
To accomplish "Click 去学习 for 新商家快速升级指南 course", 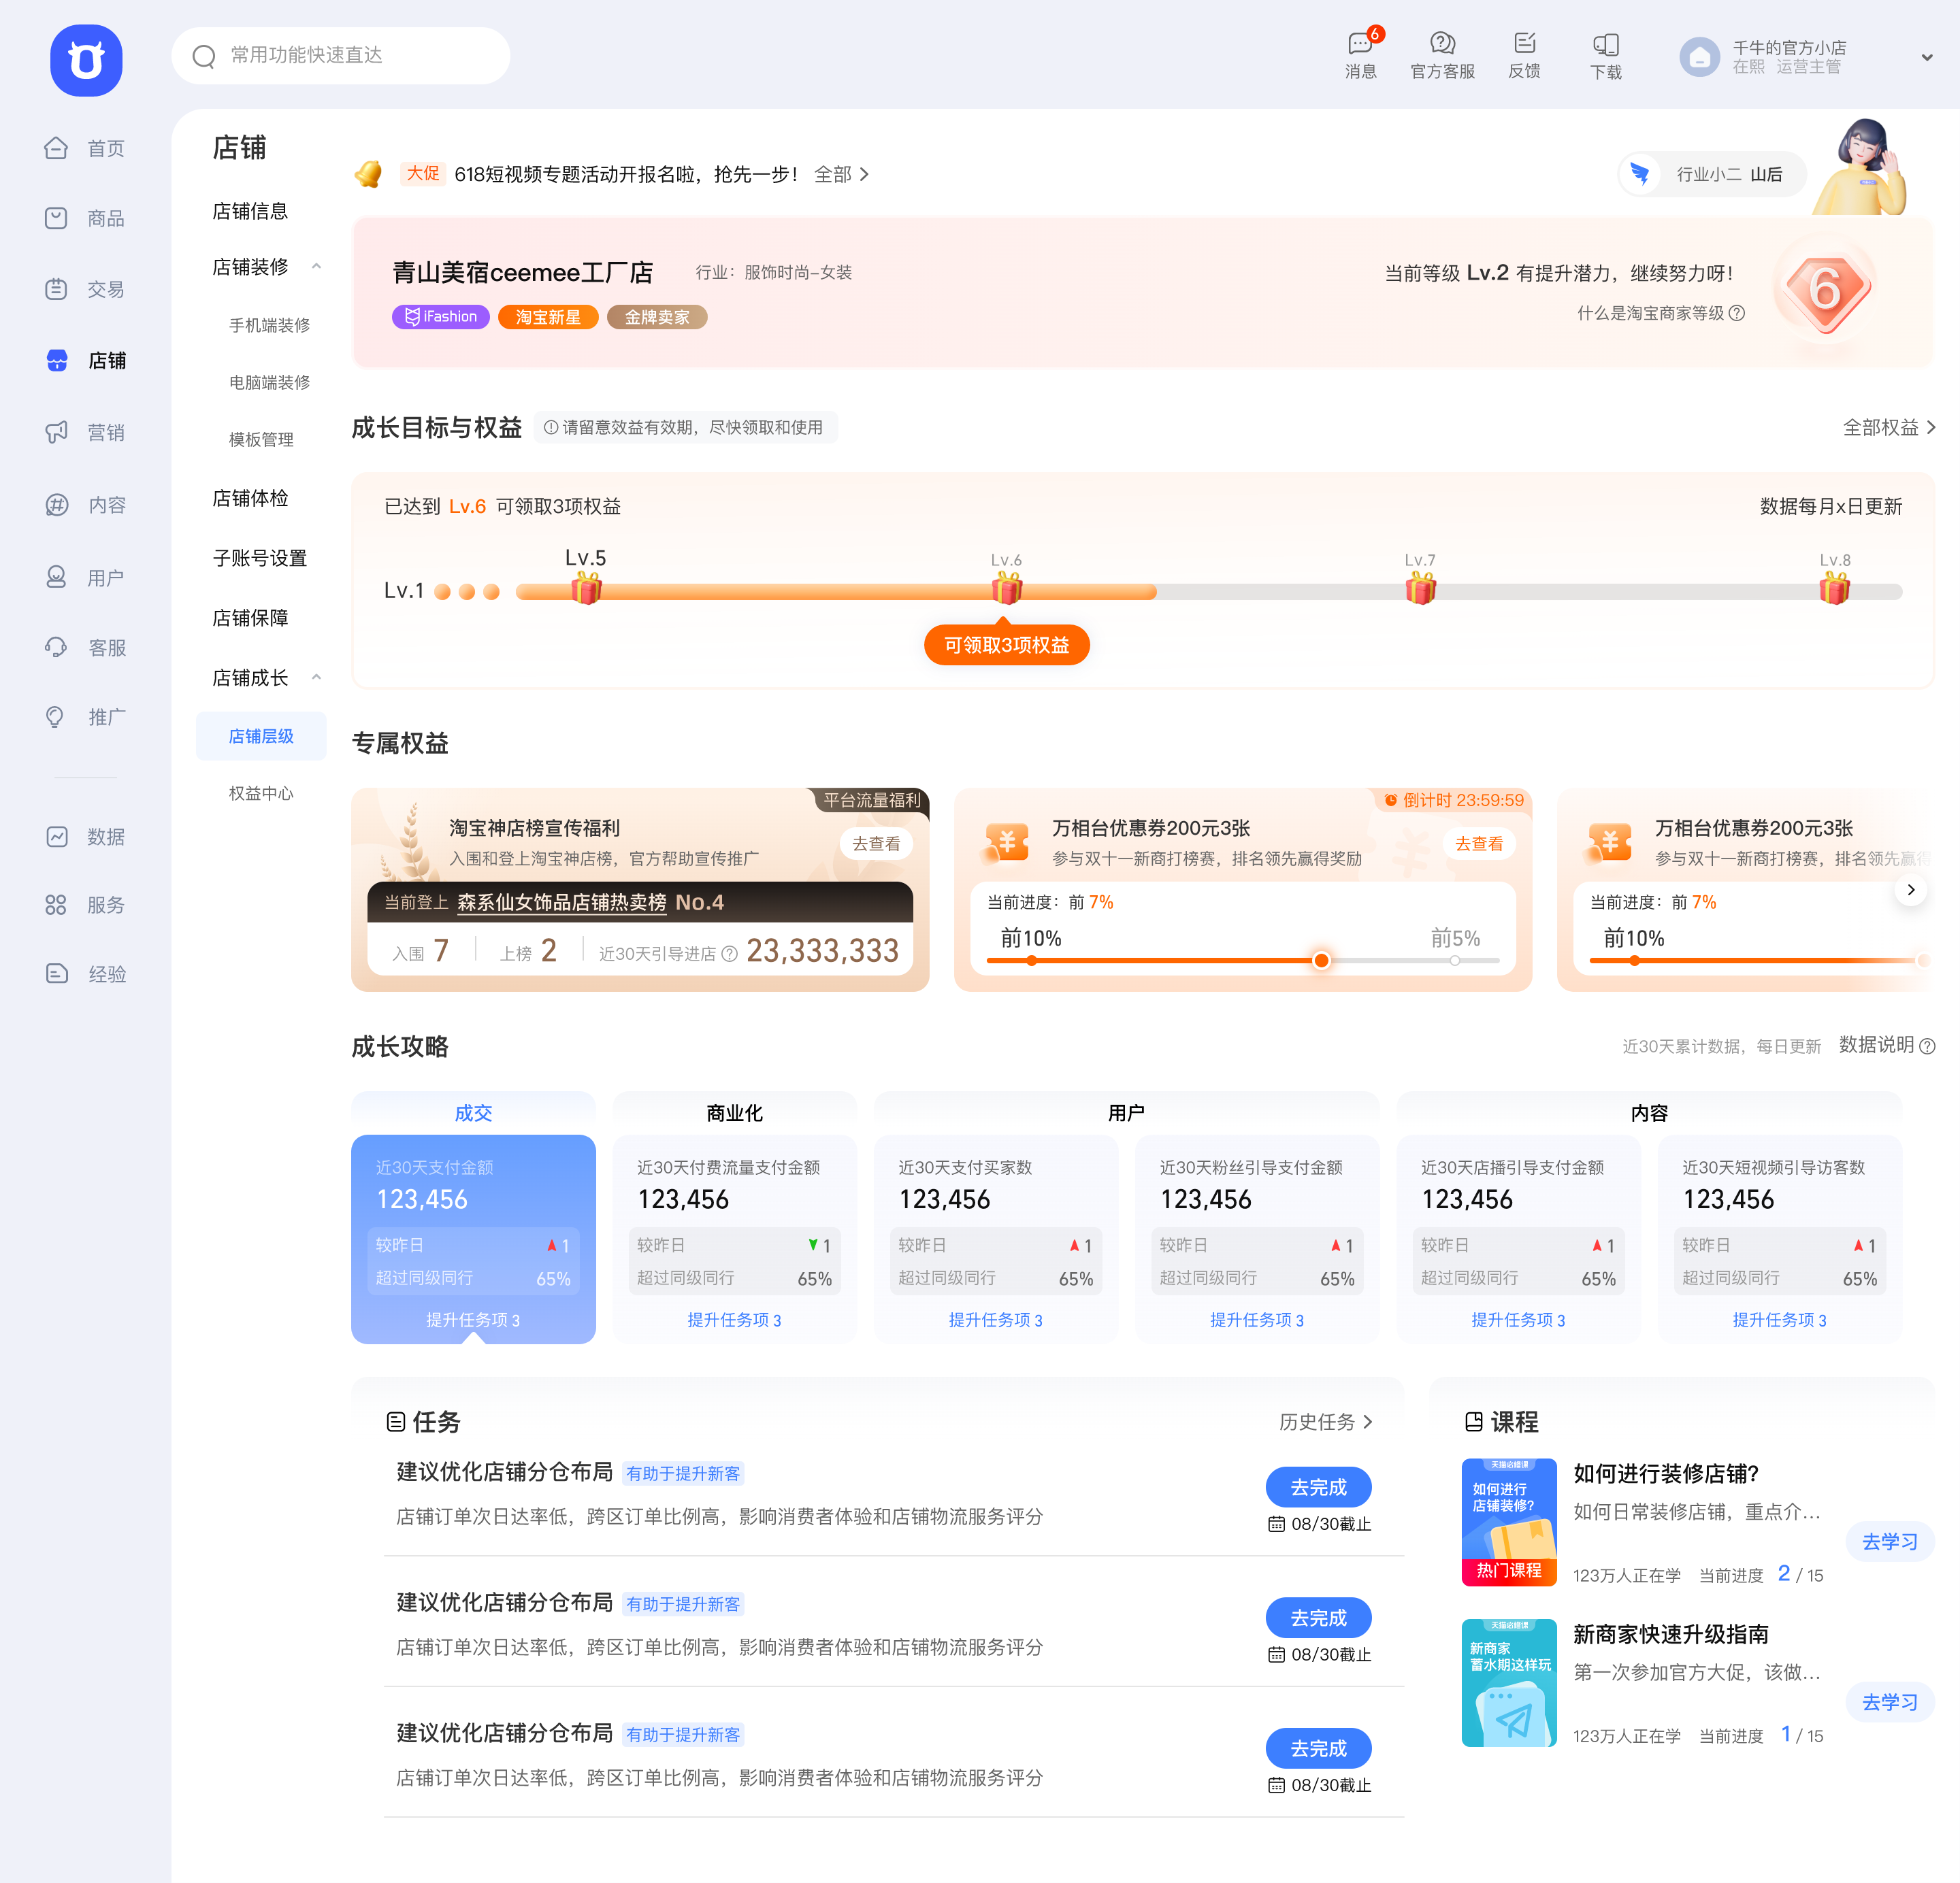I will click(1889, 1702).
